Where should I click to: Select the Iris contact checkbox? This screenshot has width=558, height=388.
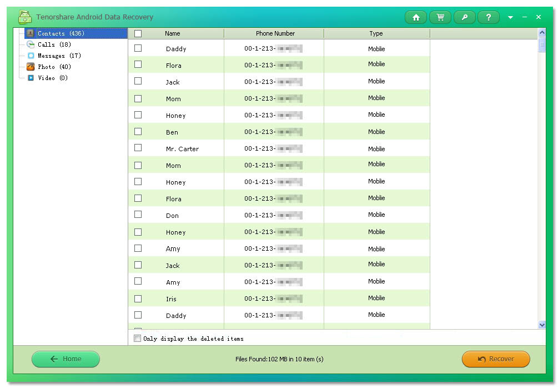point(138,299)
